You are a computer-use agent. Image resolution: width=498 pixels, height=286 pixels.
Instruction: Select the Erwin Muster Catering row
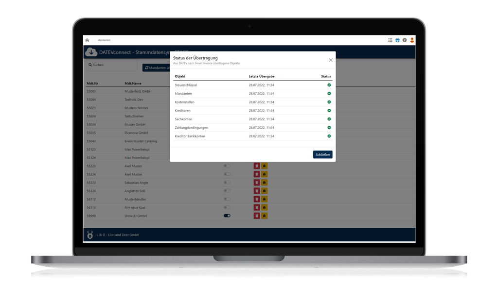tap(127, 141)
